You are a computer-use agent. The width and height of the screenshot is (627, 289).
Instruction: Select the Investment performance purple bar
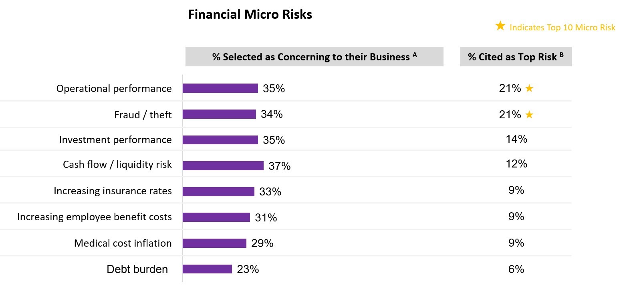point(220,140)
